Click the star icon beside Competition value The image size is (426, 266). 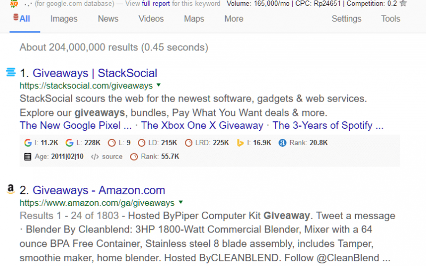(x=404, y=3)
